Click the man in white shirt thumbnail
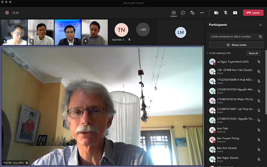Viewport: 267px width, 167px height. 40,32
